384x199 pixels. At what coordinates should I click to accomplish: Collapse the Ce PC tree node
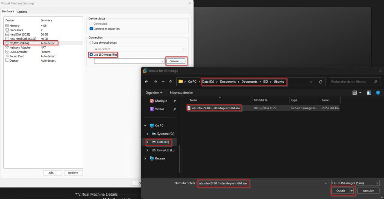(x=145, y=126)
